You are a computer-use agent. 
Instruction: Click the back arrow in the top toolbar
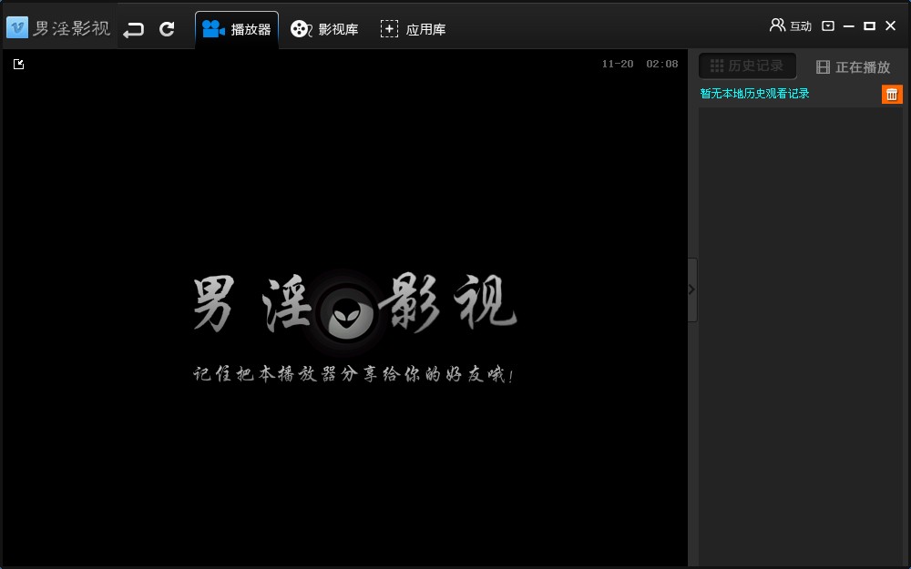pos(134,29)
